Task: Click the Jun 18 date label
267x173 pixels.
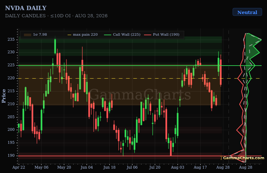Action: point(109,167)
